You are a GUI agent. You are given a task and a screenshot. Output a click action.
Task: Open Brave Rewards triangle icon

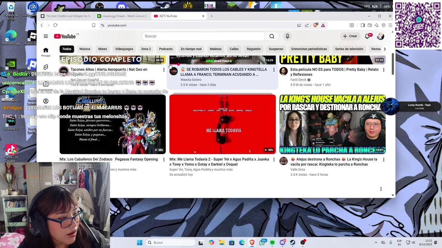[323, 25]
